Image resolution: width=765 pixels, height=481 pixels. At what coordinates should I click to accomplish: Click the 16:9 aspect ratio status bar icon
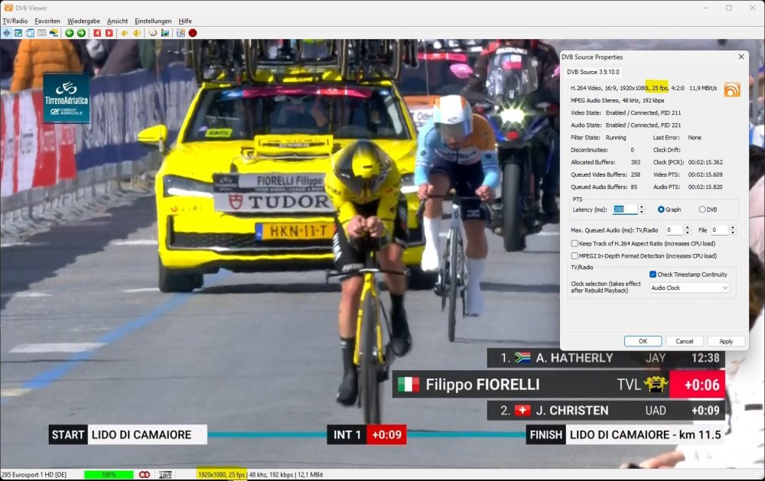(x=165, y=475)
